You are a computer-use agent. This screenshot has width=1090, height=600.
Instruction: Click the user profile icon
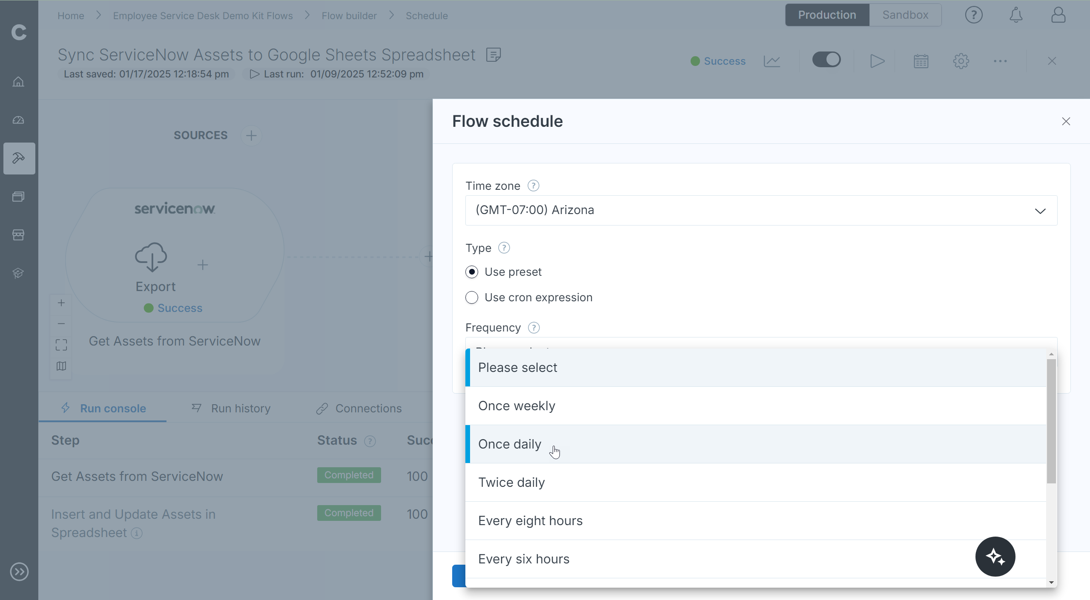click(x=1058, y=15)
